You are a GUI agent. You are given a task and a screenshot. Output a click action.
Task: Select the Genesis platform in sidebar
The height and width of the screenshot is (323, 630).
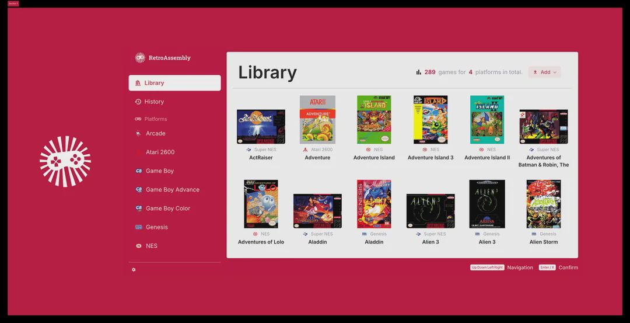175,227
